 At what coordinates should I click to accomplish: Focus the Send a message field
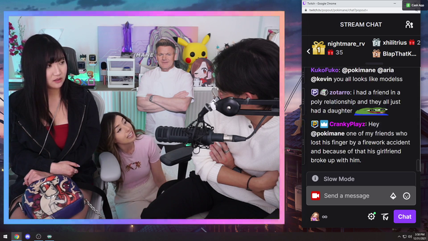click(x=361, y=195)
